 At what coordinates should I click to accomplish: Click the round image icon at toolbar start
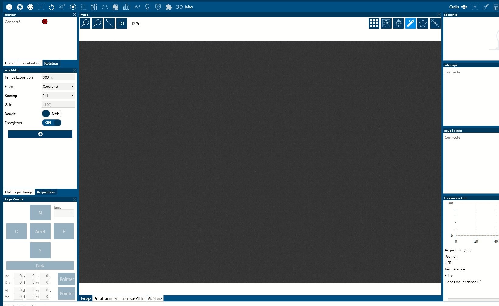click(x=9, y=7)
